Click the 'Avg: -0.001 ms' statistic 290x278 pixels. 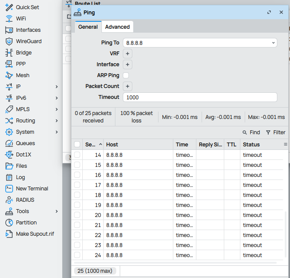tap(223, 117)
